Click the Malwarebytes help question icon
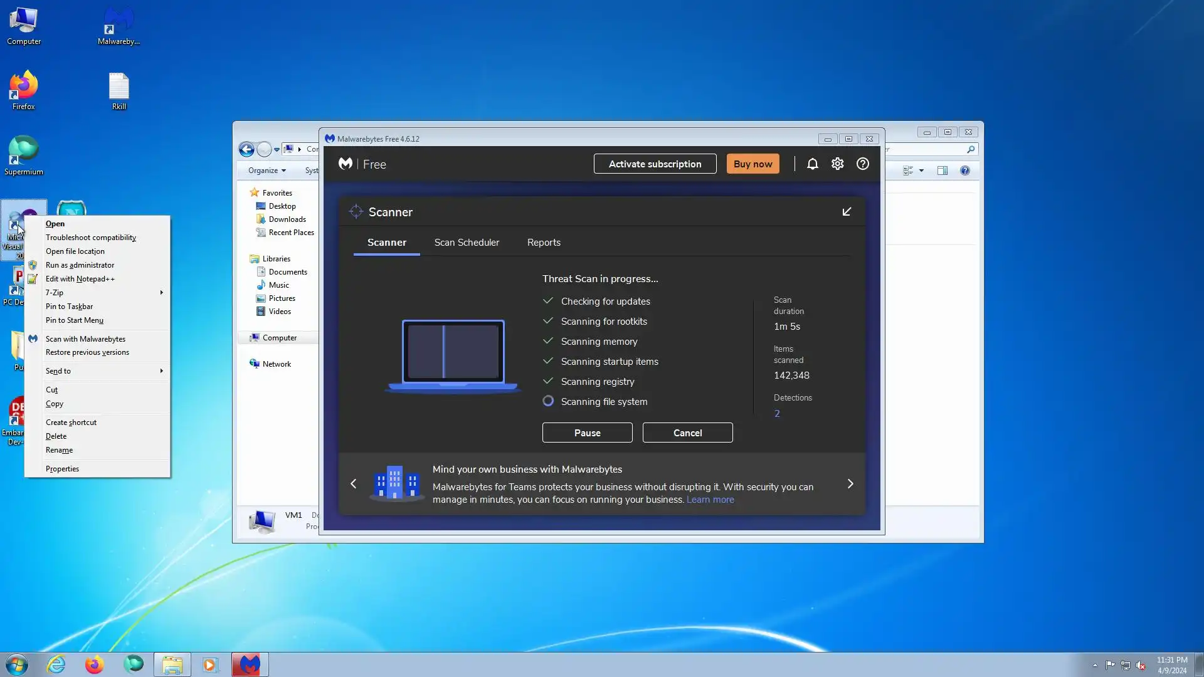This screenshot has width=1204, height=677. pyautogui.click(x=863, y=164)
